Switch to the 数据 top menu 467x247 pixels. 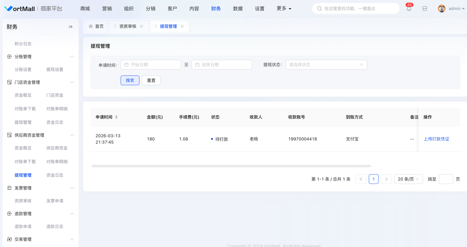pyautogui.click(x=238, y=9)
